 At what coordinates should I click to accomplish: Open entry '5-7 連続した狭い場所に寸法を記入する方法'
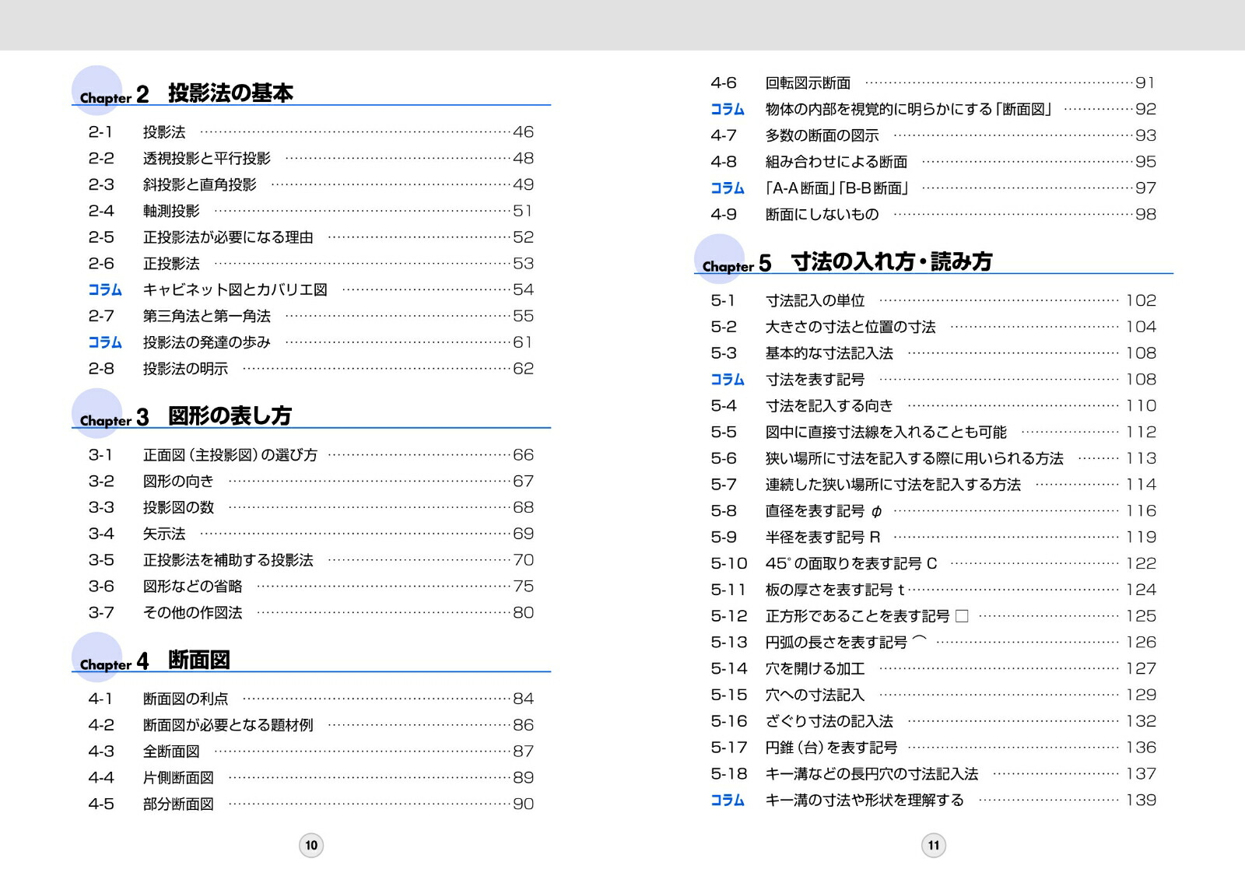(x=934, y=485)
